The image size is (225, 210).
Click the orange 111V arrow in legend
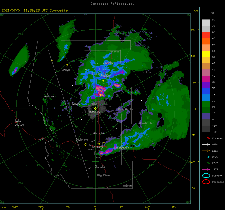click(206, 151)
